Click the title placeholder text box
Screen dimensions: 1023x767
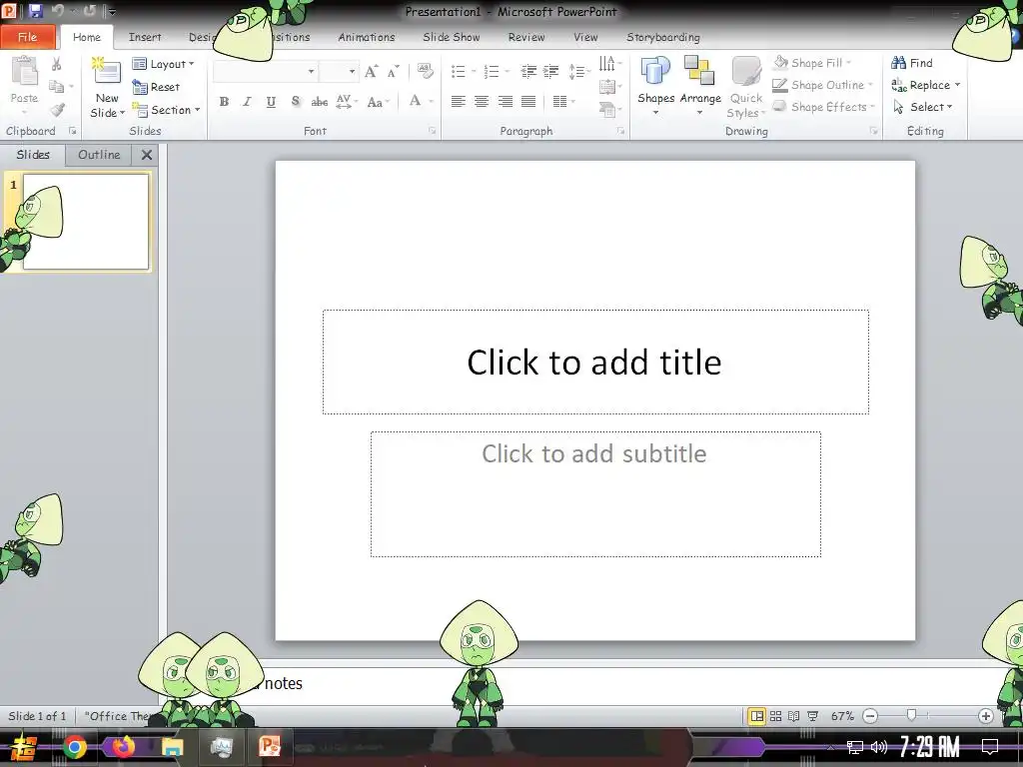(595, 362)
